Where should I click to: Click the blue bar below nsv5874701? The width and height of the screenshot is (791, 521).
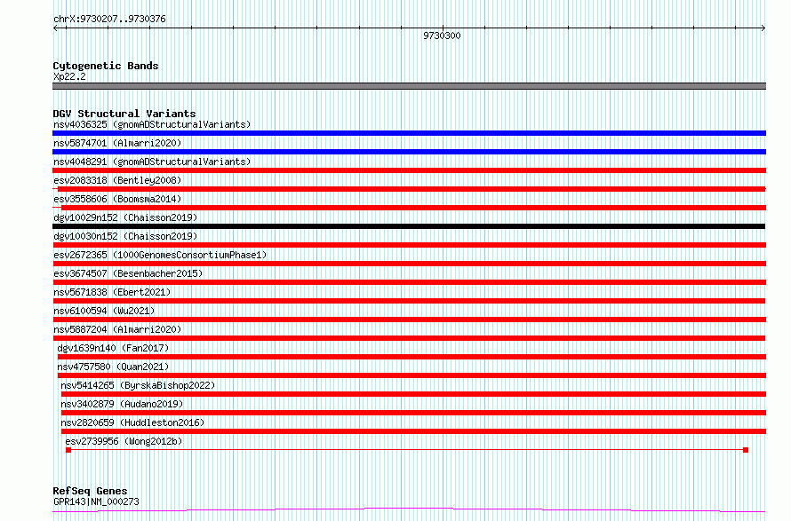[x=409, y=152]
